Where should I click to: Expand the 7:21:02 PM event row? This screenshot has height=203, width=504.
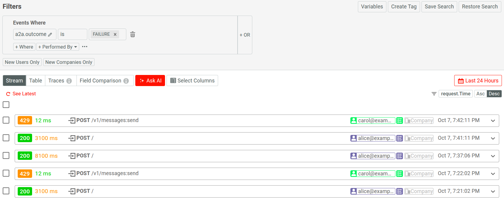[x=493, y=192]
